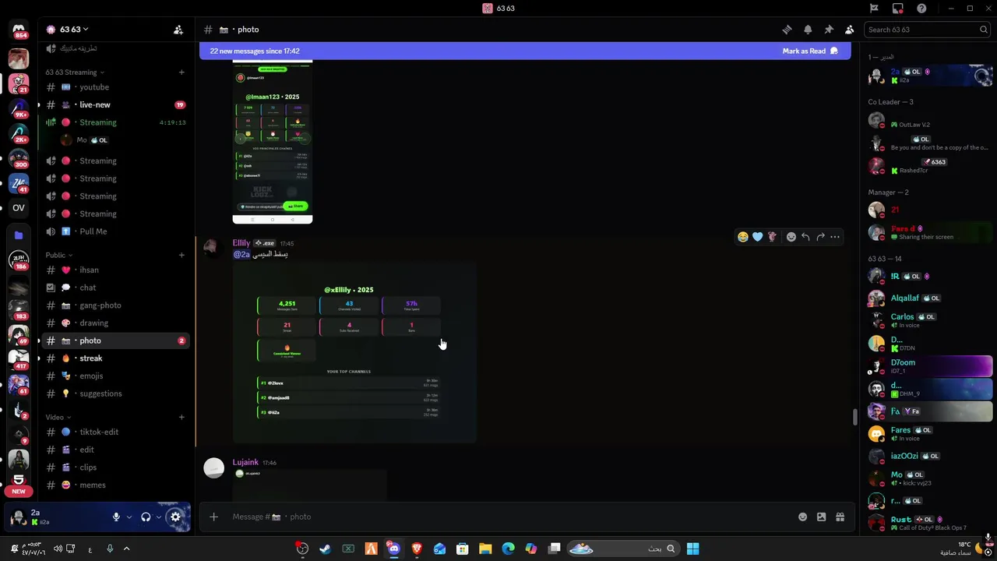Open File Explorer from the Windows taskbar
The height and width of the screenshot is (561, 997).
[485, 549]
